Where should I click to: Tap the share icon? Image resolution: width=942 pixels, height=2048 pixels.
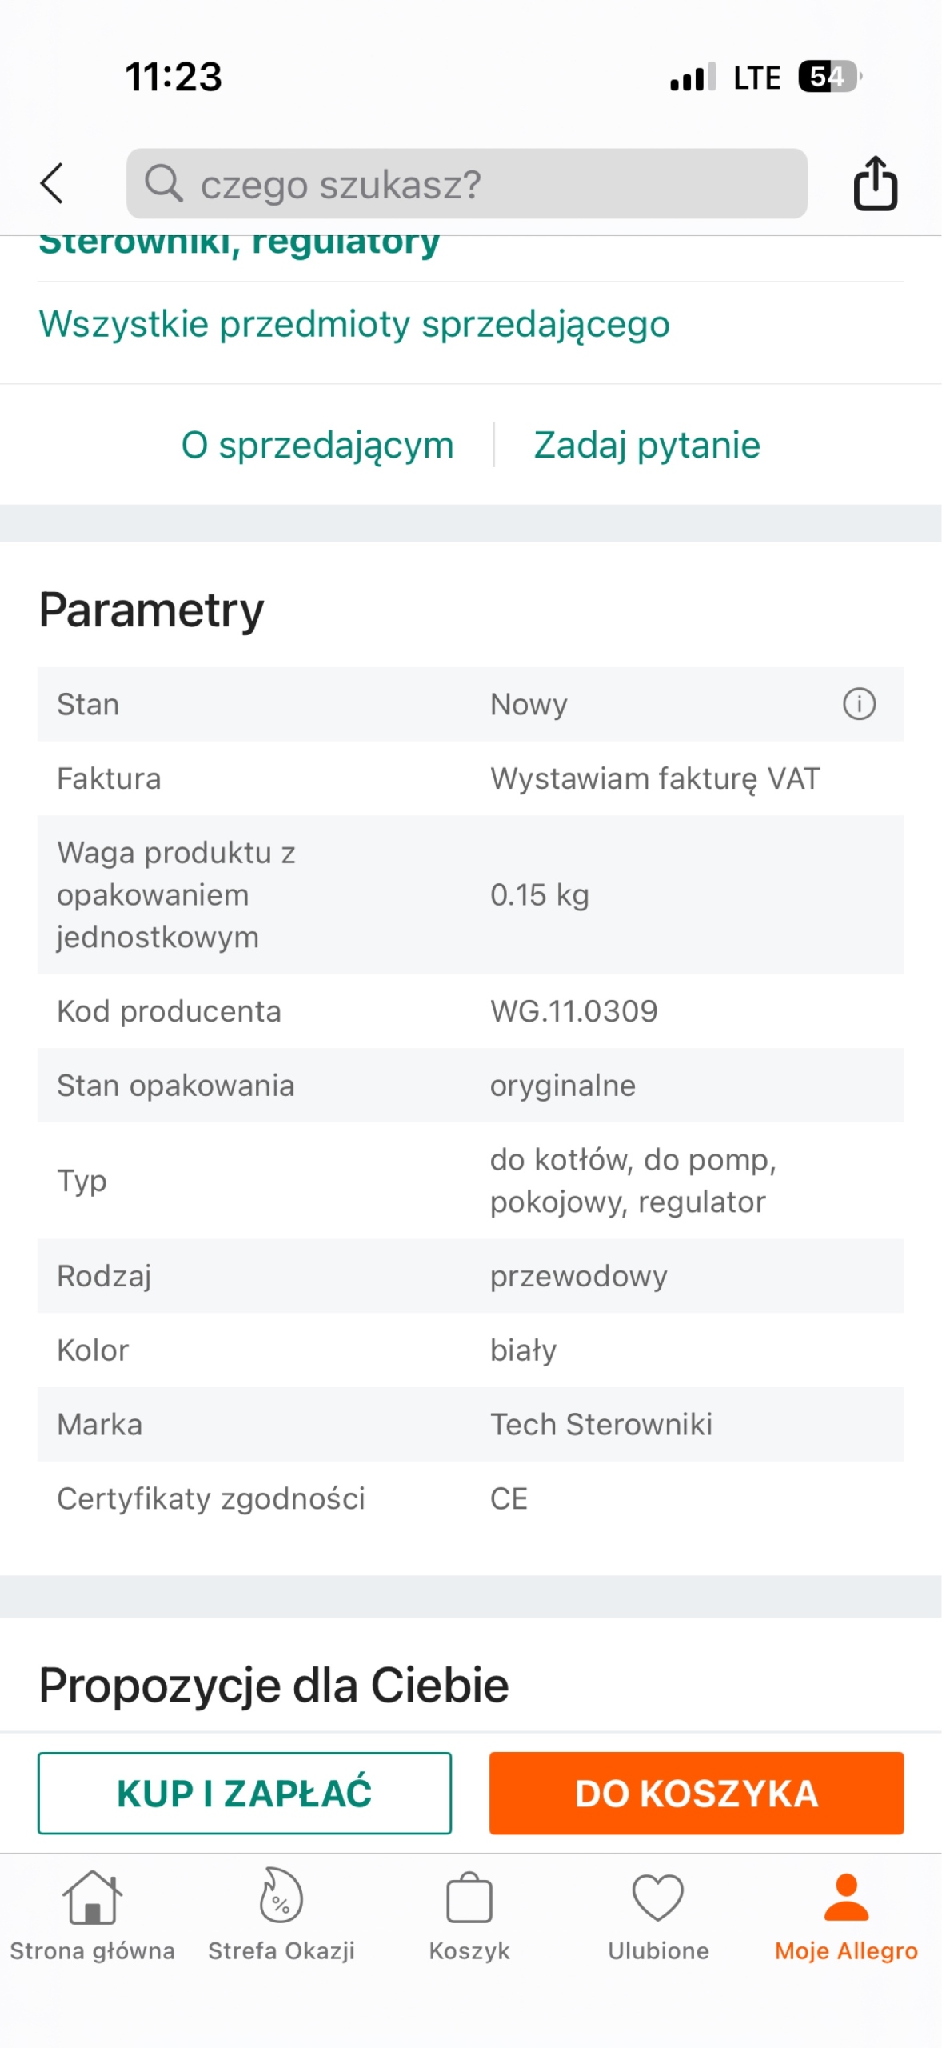[875, 183]
